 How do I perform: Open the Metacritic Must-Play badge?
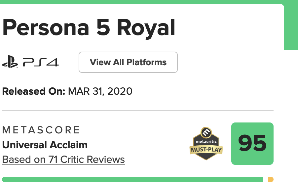(206, 144)
